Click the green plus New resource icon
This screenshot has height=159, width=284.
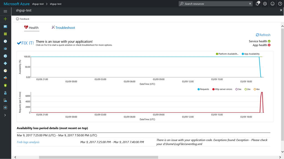pyautogui.click(x=5, y=19)
